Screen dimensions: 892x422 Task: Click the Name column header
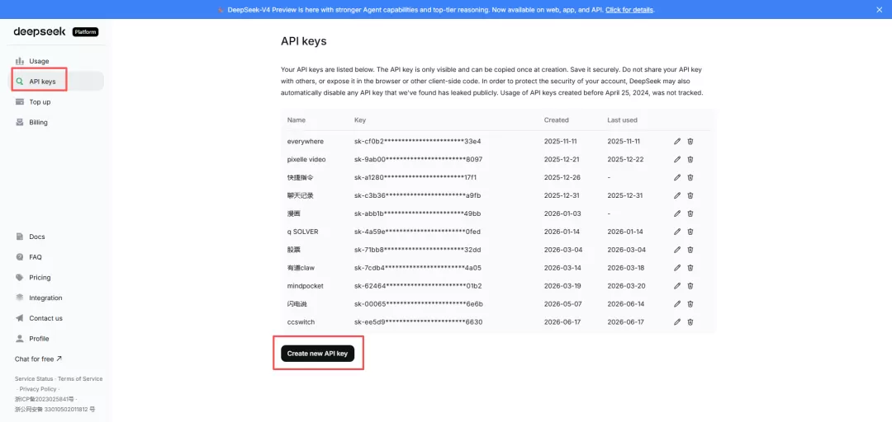click(297, 120)
